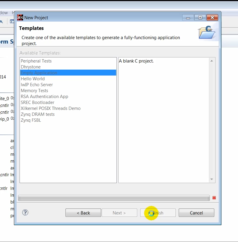Choose the Hello World template
The width and height of the screenshot is (238, 242).
coord(33,79)
